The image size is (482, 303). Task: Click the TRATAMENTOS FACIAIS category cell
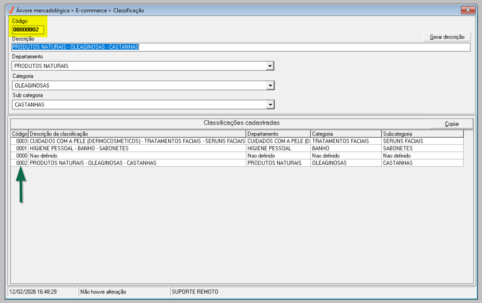tap(340, 141)
